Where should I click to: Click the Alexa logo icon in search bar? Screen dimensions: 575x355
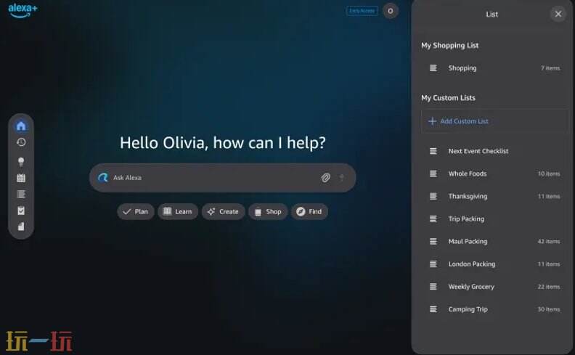pyautogui.click(x=102, y=177)
